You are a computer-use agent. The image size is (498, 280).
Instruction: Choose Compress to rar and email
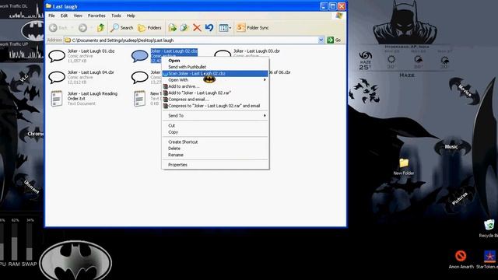(216, 106)
